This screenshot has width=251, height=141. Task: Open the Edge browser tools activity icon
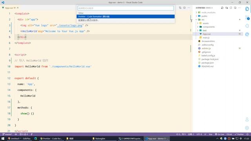coord(247,34)
